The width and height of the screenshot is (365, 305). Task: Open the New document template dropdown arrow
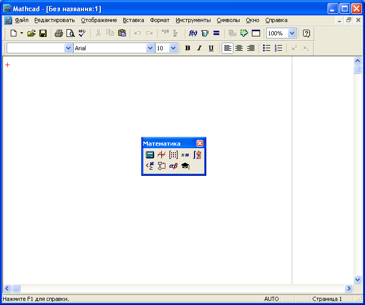22,33
